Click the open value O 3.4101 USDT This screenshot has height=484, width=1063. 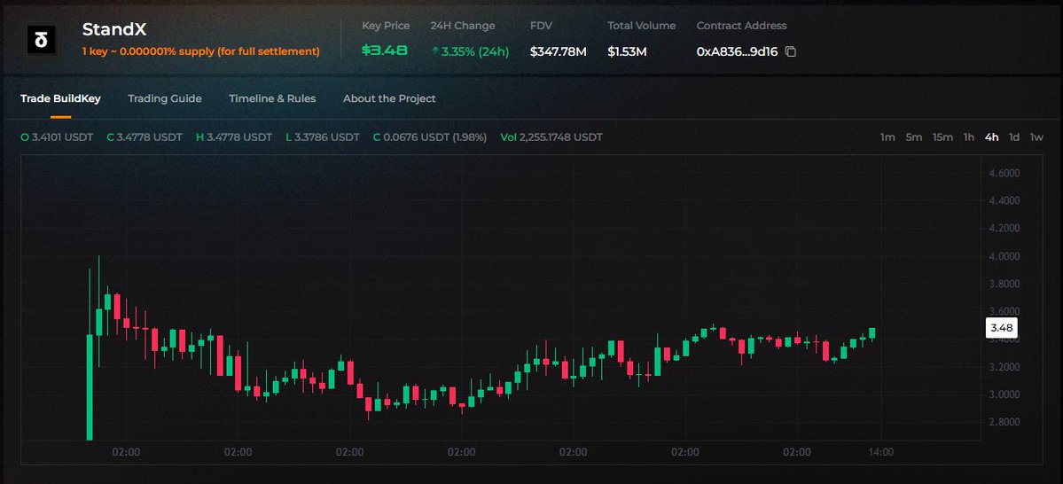pyautogui.click(x=57, y=137)
